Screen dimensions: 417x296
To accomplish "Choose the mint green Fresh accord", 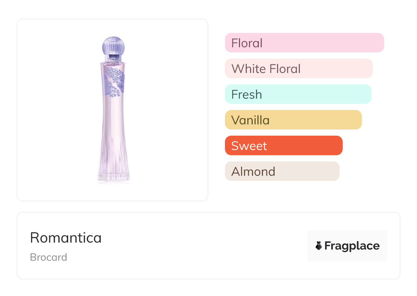I will (298, 94).
